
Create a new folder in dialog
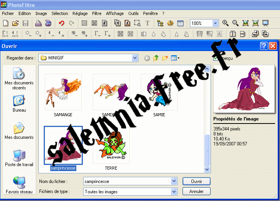coord(165,58)
